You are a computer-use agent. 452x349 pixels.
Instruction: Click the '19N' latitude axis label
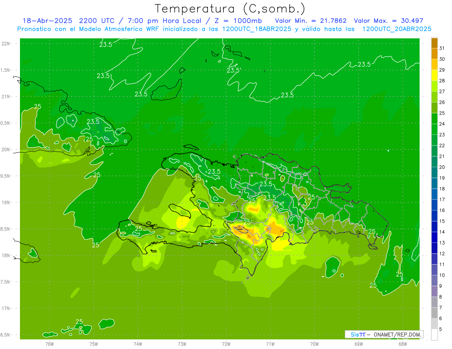click(6, 203)
